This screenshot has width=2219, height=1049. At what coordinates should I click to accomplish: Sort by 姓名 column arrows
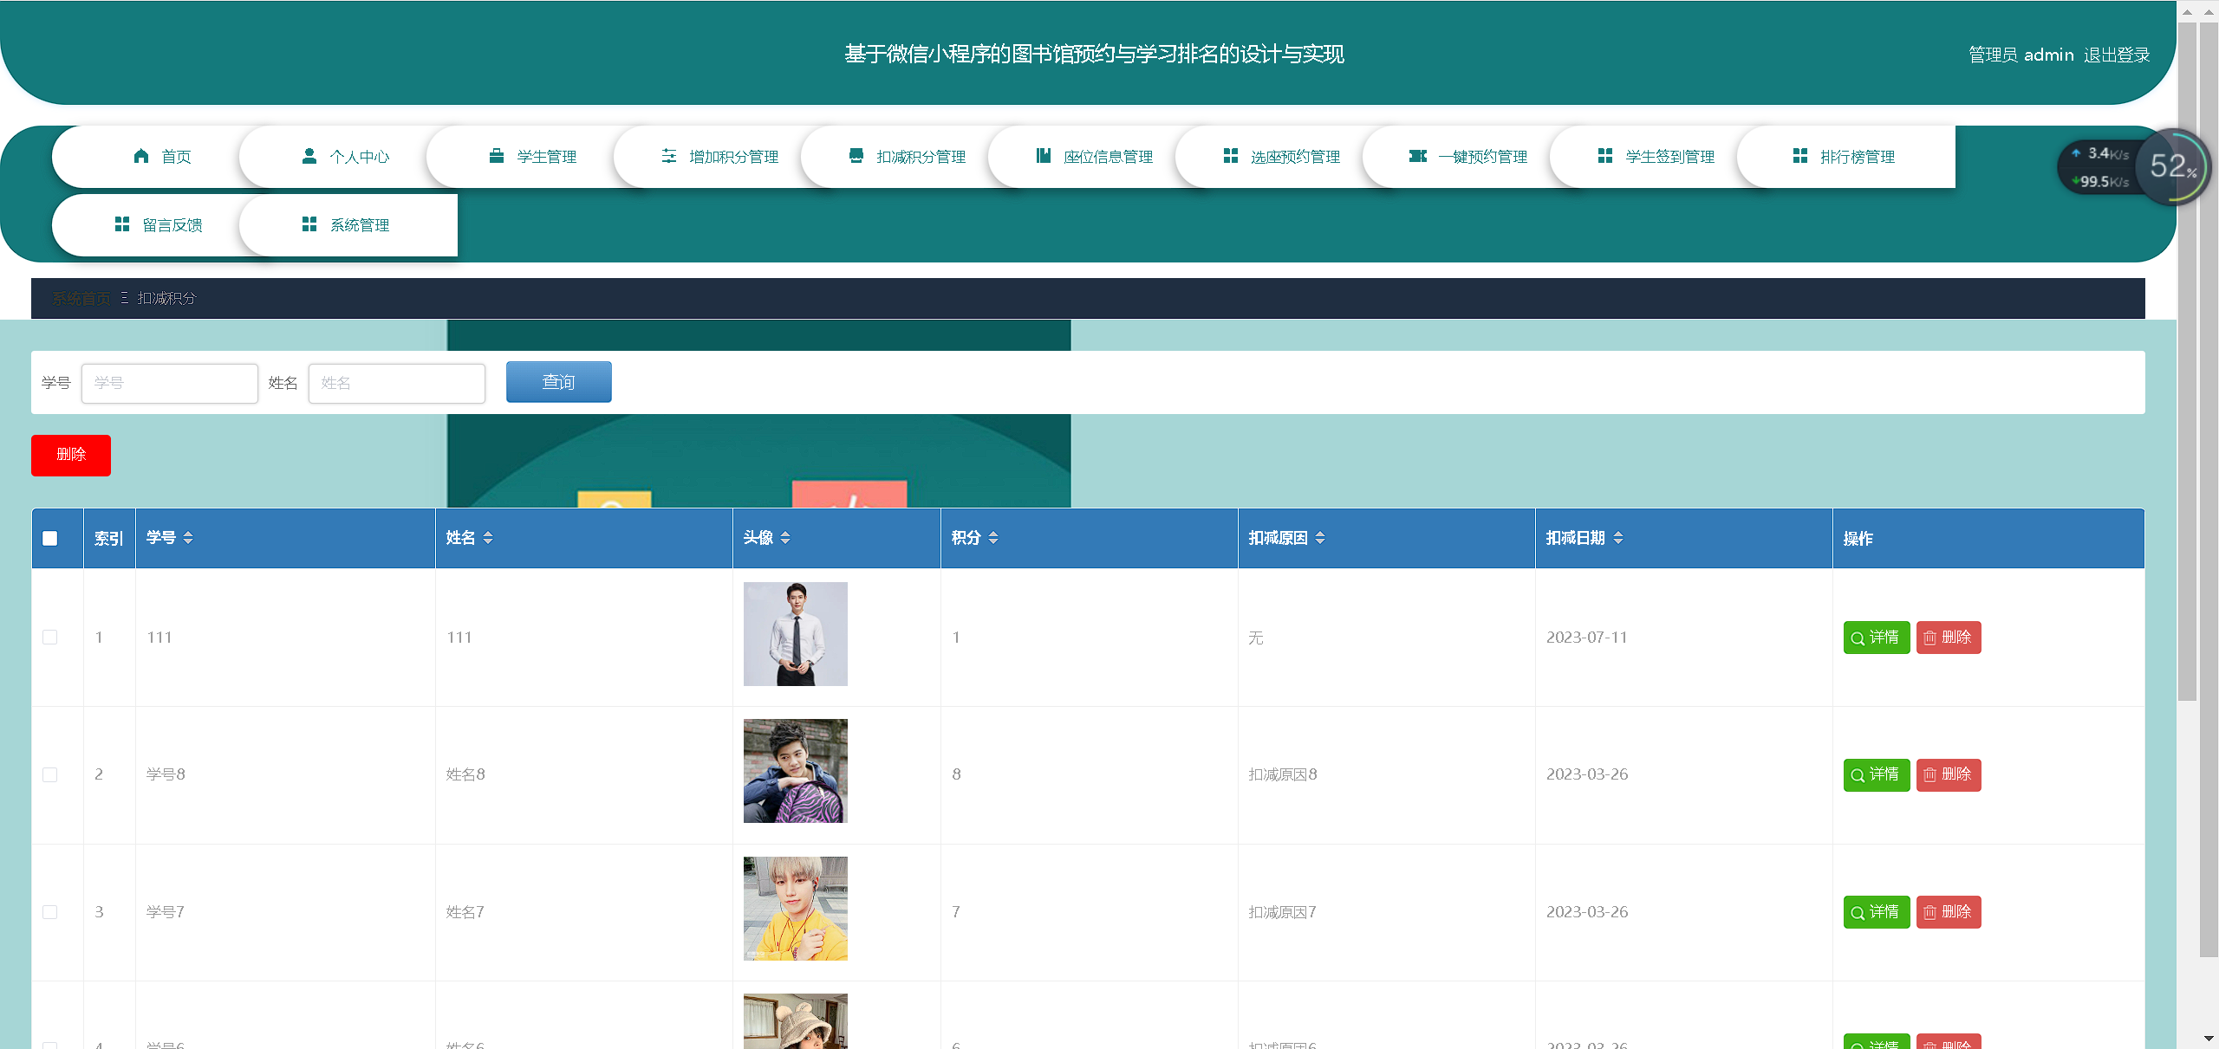(x=488, y=538)
